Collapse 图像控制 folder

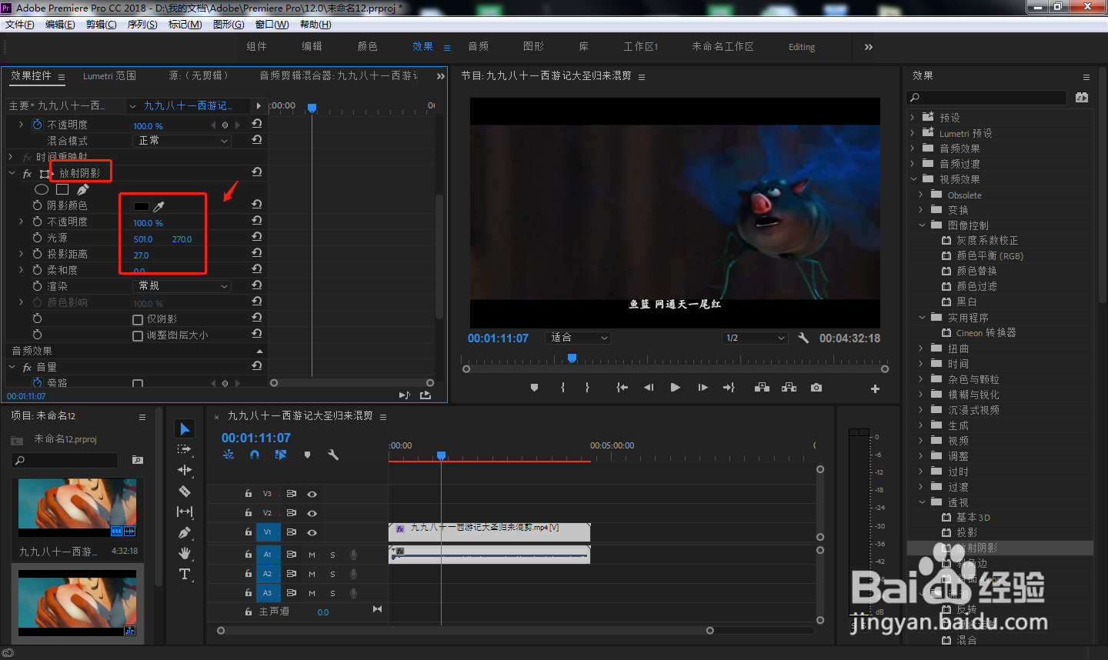tap(922, 225)
